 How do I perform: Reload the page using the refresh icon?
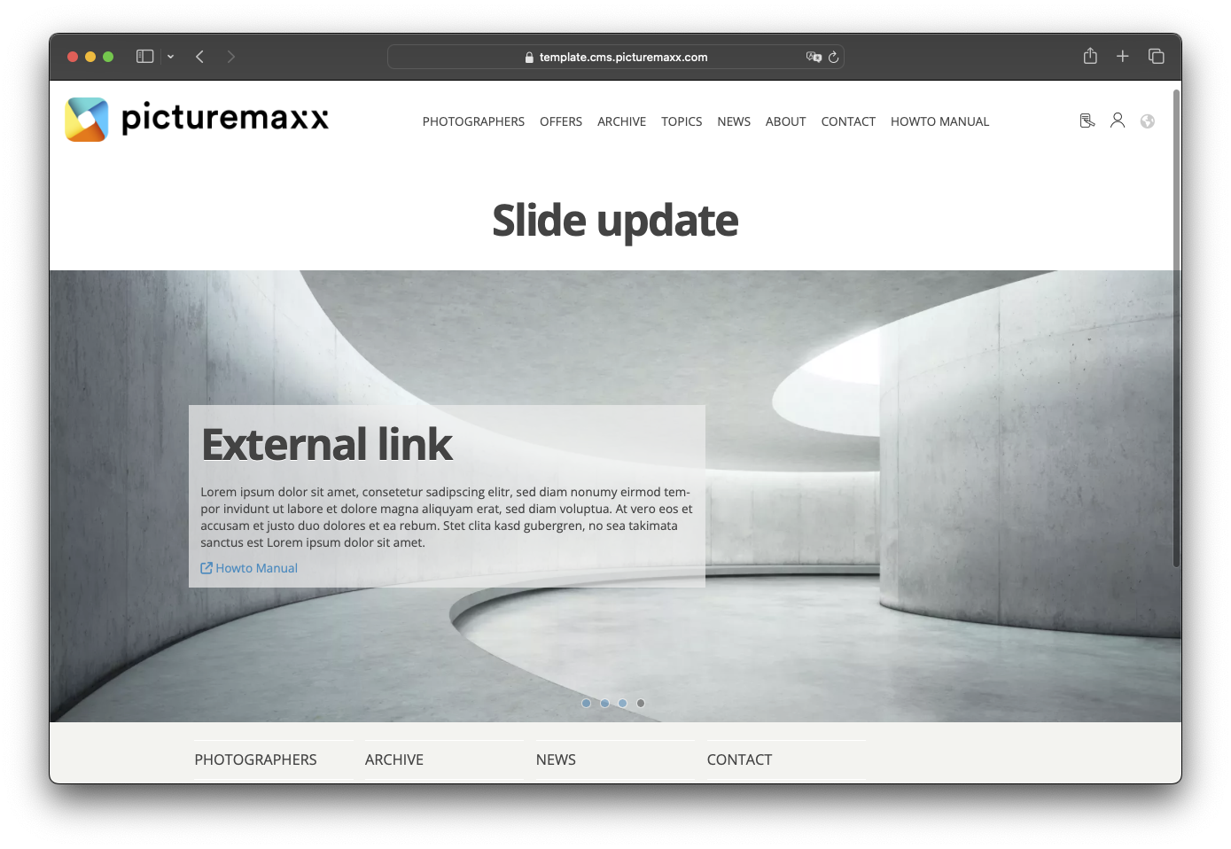(833, 57)
